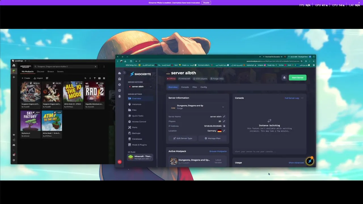
Task: Open the Files tab in Shockbyte panel
Action: tap(195, 87)
